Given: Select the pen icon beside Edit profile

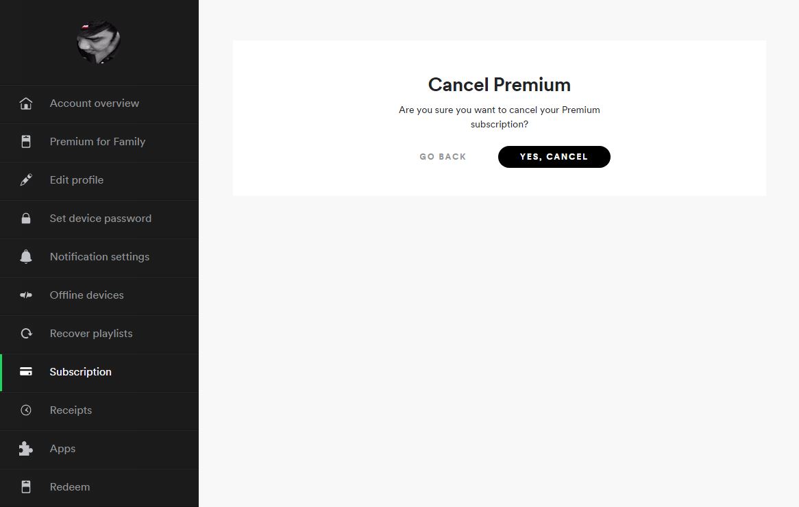Looking at the screenshot, I should tap(26, 180).
